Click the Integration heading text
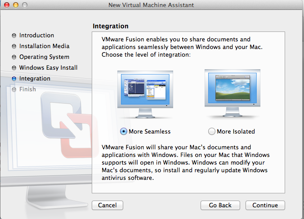The height and width of the screenshot is (219, 304). click(x=111, y=26)
